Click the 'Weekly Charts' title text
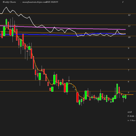This screenshot has width=136, height=136. pos(9,2)
